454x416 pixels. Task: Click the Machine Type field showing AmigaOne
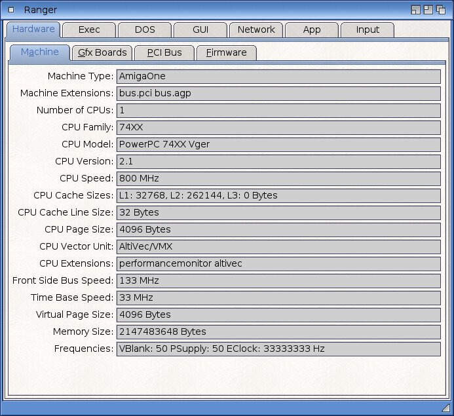pyautogui.click(x=278, y=76)
